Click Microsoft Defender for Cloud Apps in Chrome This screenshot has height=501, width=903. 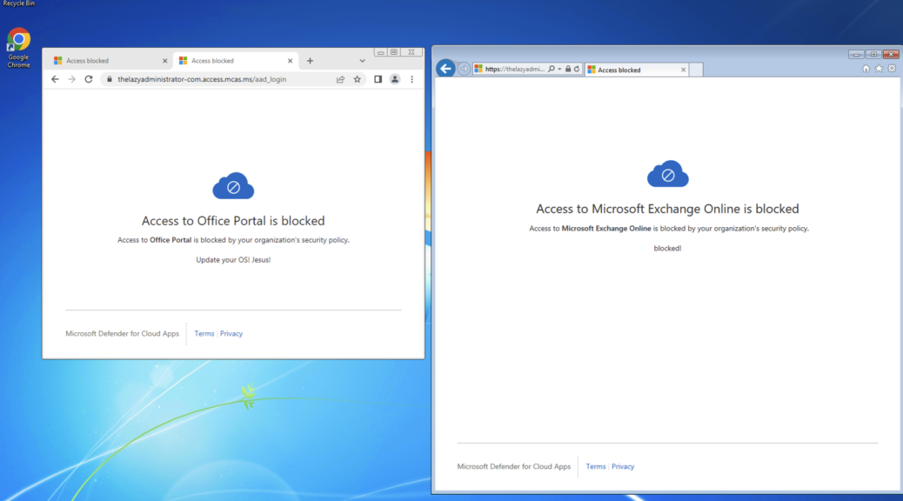(x=122, y=333)
